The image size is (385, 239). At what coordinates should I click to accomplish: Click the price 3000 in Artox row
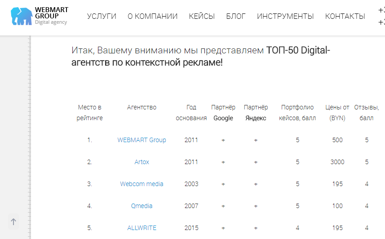(x=337, y=162)
